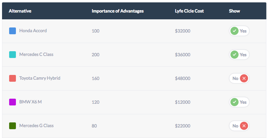The height and width of the screenshot is (138, 267).
Task: Select the Mercedes G Class name
Action: point(37,125)
